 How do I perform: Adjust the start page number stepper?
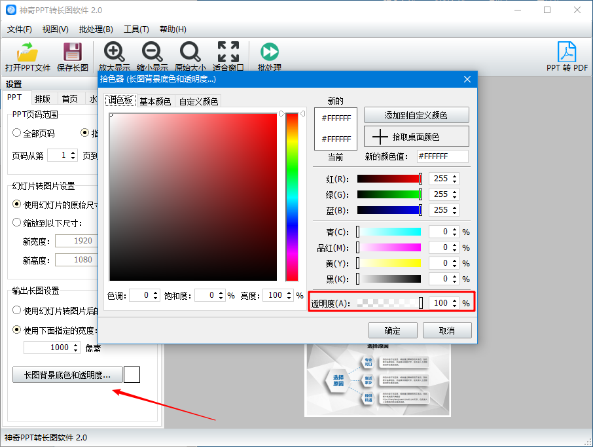click(x=73, y=155)
